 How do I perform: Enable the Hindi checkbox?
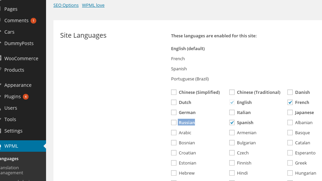(x=232, y=173)
